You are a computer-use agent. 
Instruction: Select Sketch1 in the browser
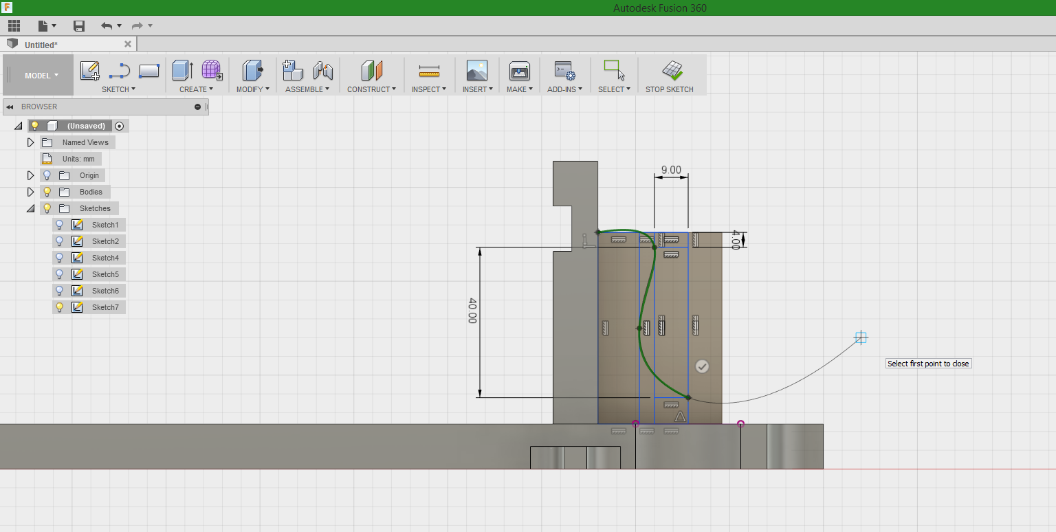click(105, 225)
